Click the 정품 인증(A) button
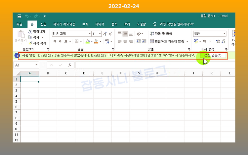248x155 pixels. pyautogui.click(x=213, y=55)
